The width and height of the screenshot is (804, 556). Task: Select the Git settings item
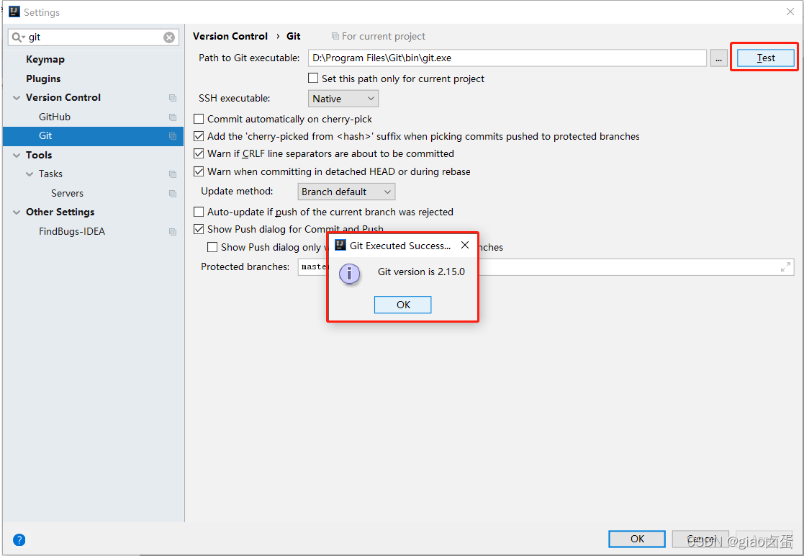tap(93, 136)
